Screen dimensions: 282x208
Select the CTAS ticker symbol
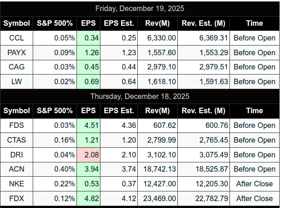(17, 140)
